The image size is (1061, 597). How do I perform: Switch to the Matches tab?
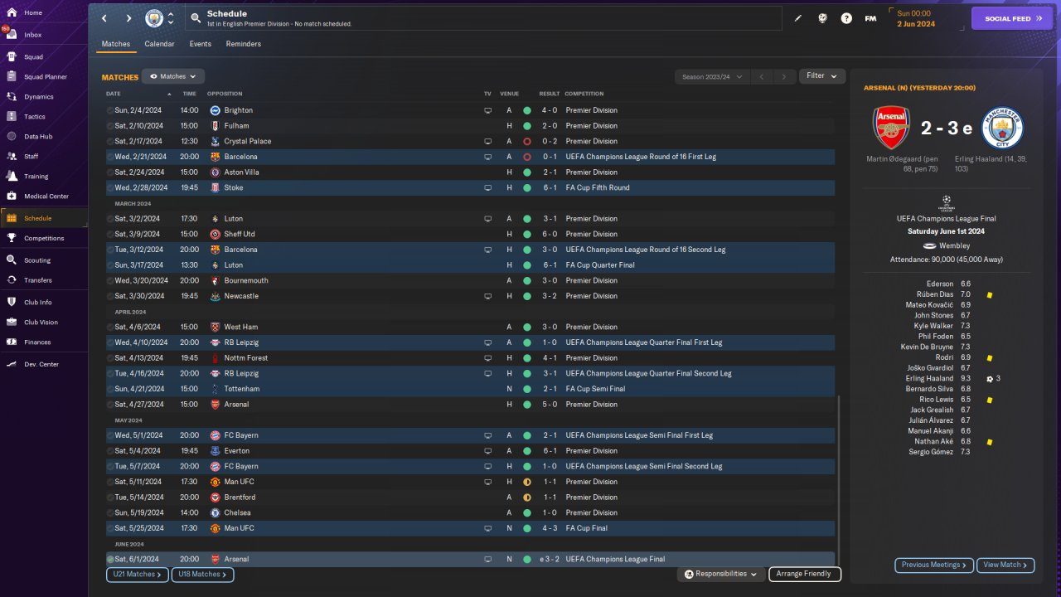click(116, 44)
